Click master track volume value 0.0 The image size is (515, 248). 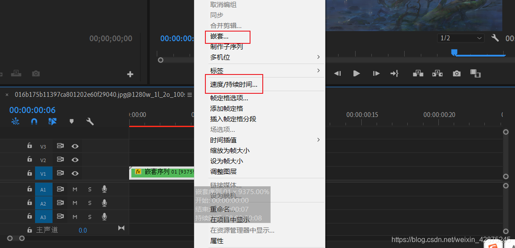83,230
